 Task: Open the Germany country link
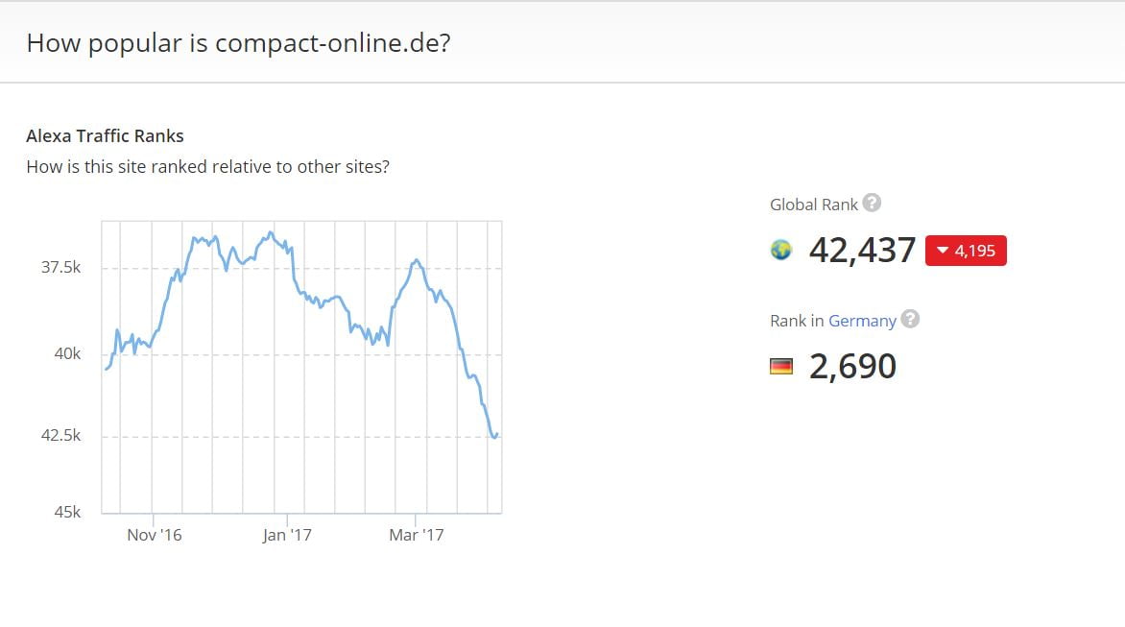[862, 321]
